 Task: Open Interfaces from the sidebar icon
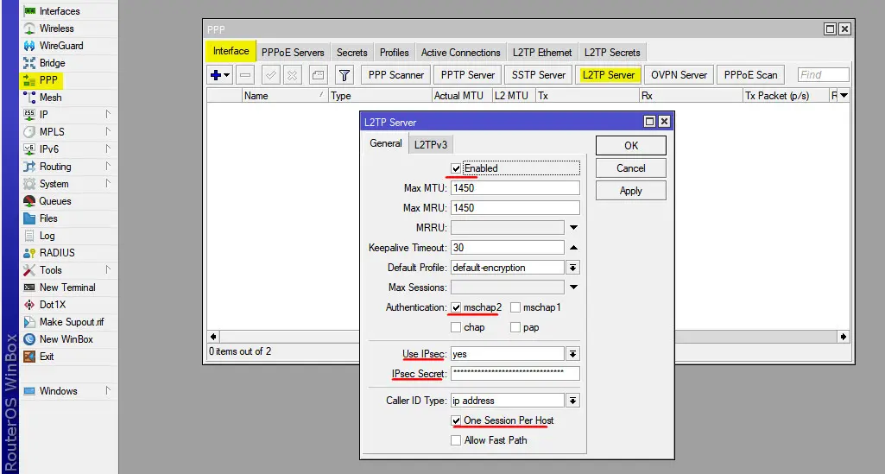(x=29, y=10)
